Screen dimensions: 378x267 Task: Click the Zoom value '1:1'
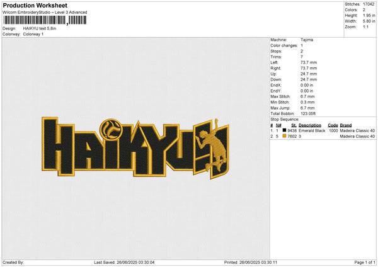(365, 26)
